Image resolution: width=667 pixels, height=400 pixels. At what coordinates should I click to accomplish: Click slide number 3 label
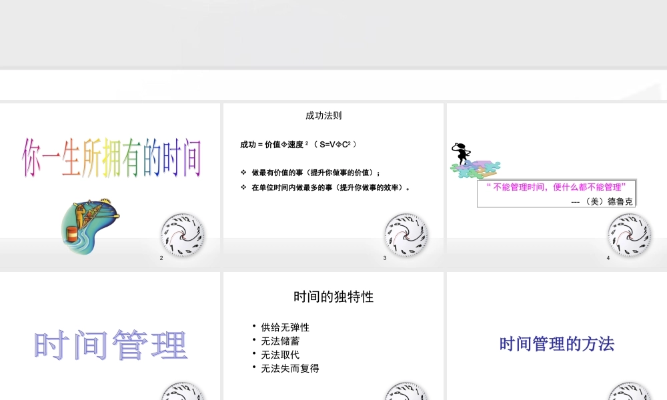click(x=385, y=258)
